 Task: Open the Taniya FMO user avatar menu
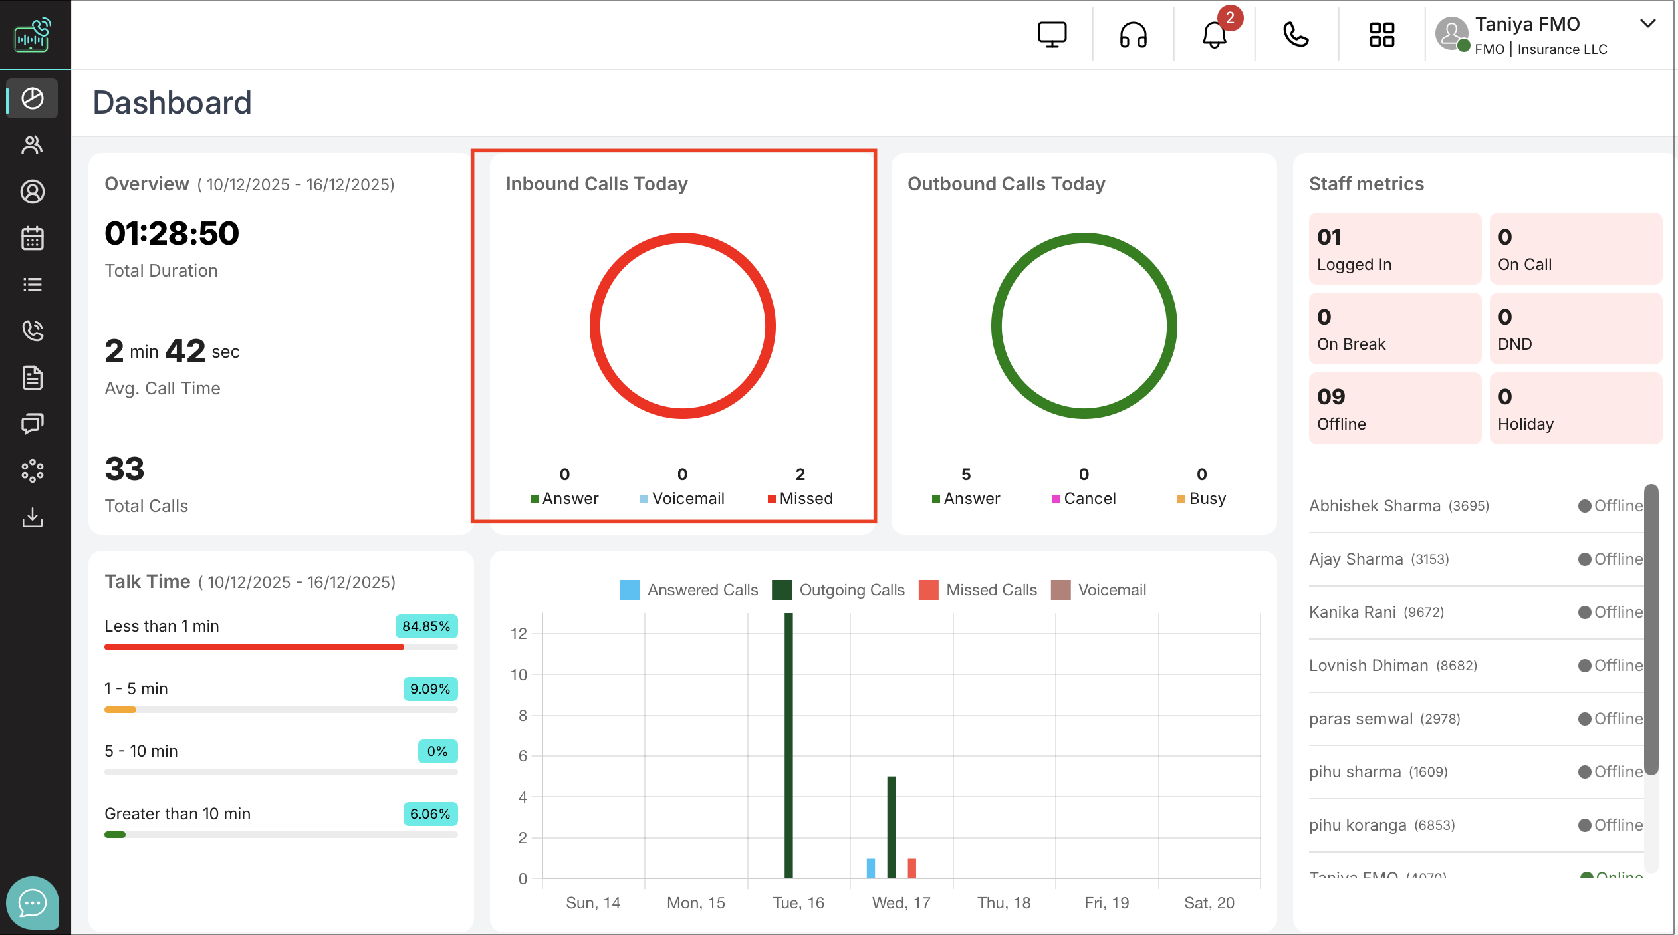pyautogui.click(x=1452, y=35)
